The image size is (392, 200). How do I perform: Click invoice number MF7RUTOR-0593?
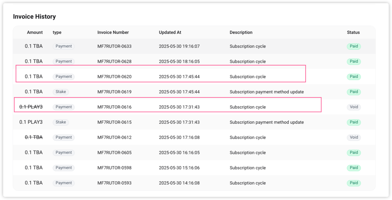pyautogui.click(x=114, y=183)
